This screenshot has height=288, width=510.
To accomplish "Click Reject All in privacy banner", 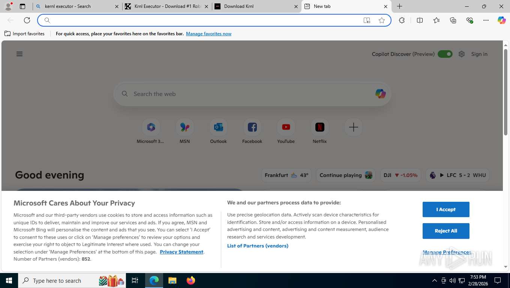I will [446, 231].
